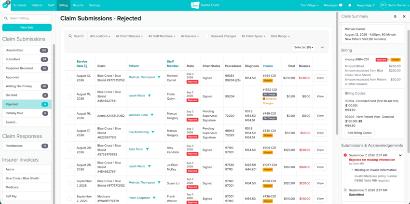Select the August 17 claim row checkbox
This screenshot has width=410, height=204.
click(69, 133)
